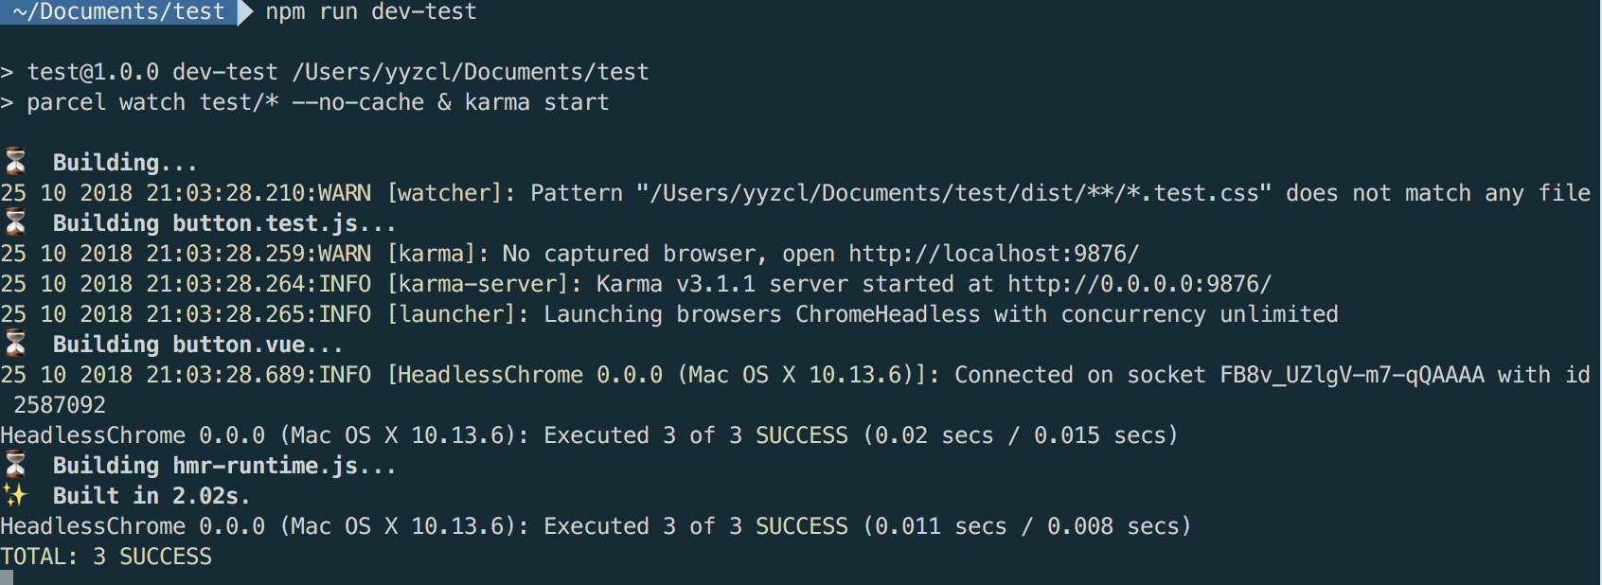This screenshot has width=1602, height=585.
Task: Click the prompt arrow after ~/Documents/test
Action: tap(245, 12)
